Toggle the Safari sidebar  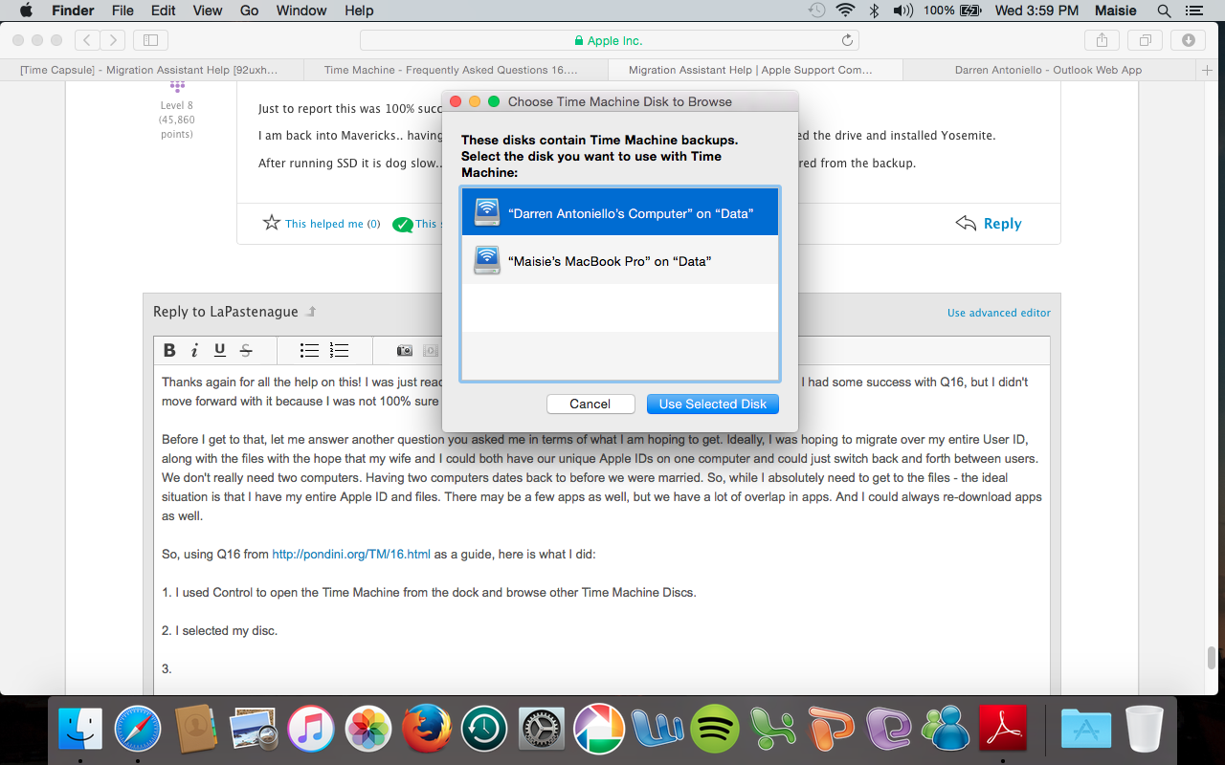pos(150,40)
